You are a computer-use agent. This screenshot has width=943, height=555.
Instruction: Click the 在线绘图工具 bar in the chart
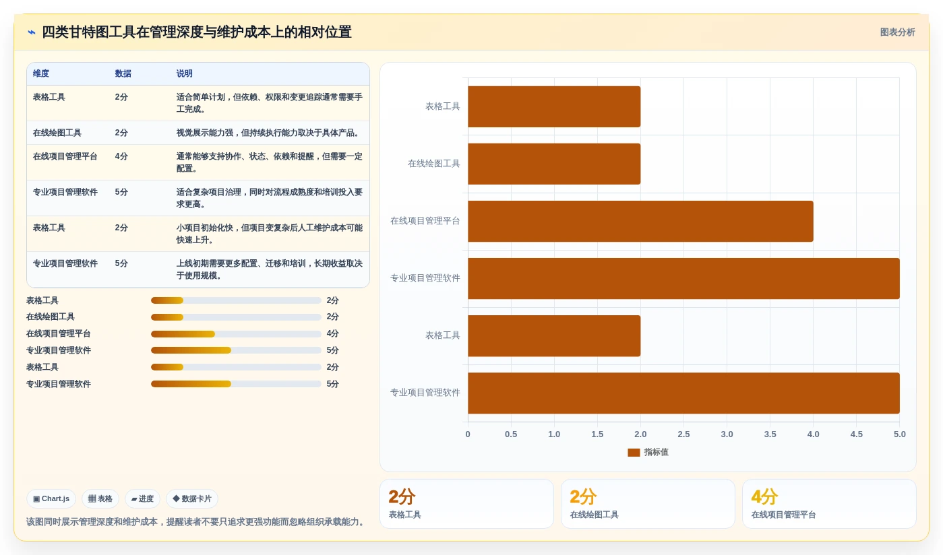[x=554, y=164]
